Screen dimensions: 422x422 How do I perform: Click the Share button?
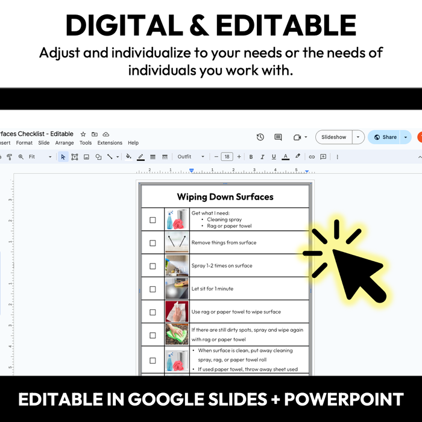pos(385,137)
